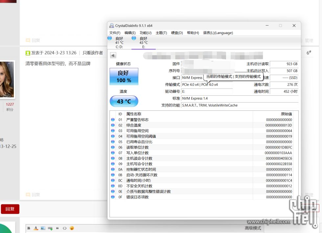Click the forum user's avatar photo
Viewport: 322px width, 233px height.
point(7,79)
